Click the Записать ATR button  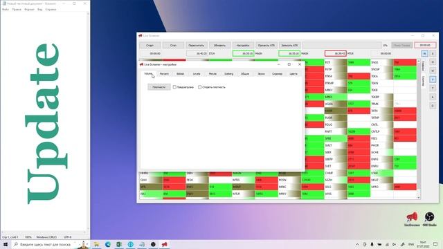tap(289, 45)
